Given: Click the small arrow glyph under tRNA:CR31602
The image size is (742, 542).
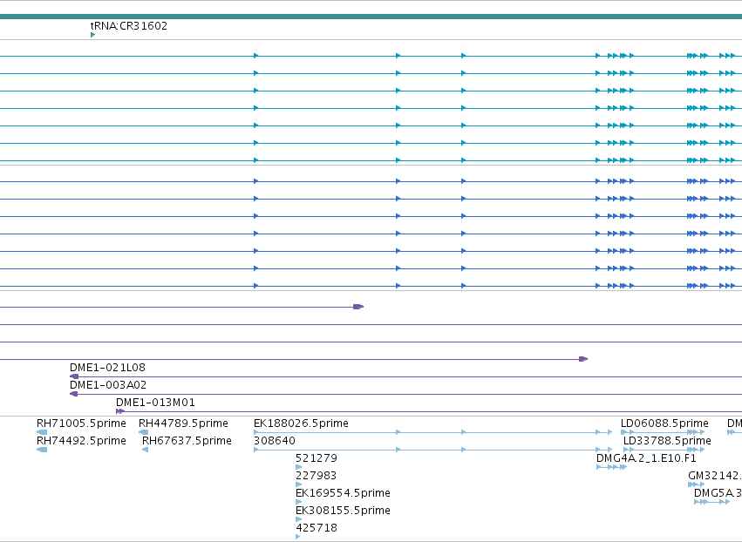Looking at the screenshot, I should (x=92, y=35).
